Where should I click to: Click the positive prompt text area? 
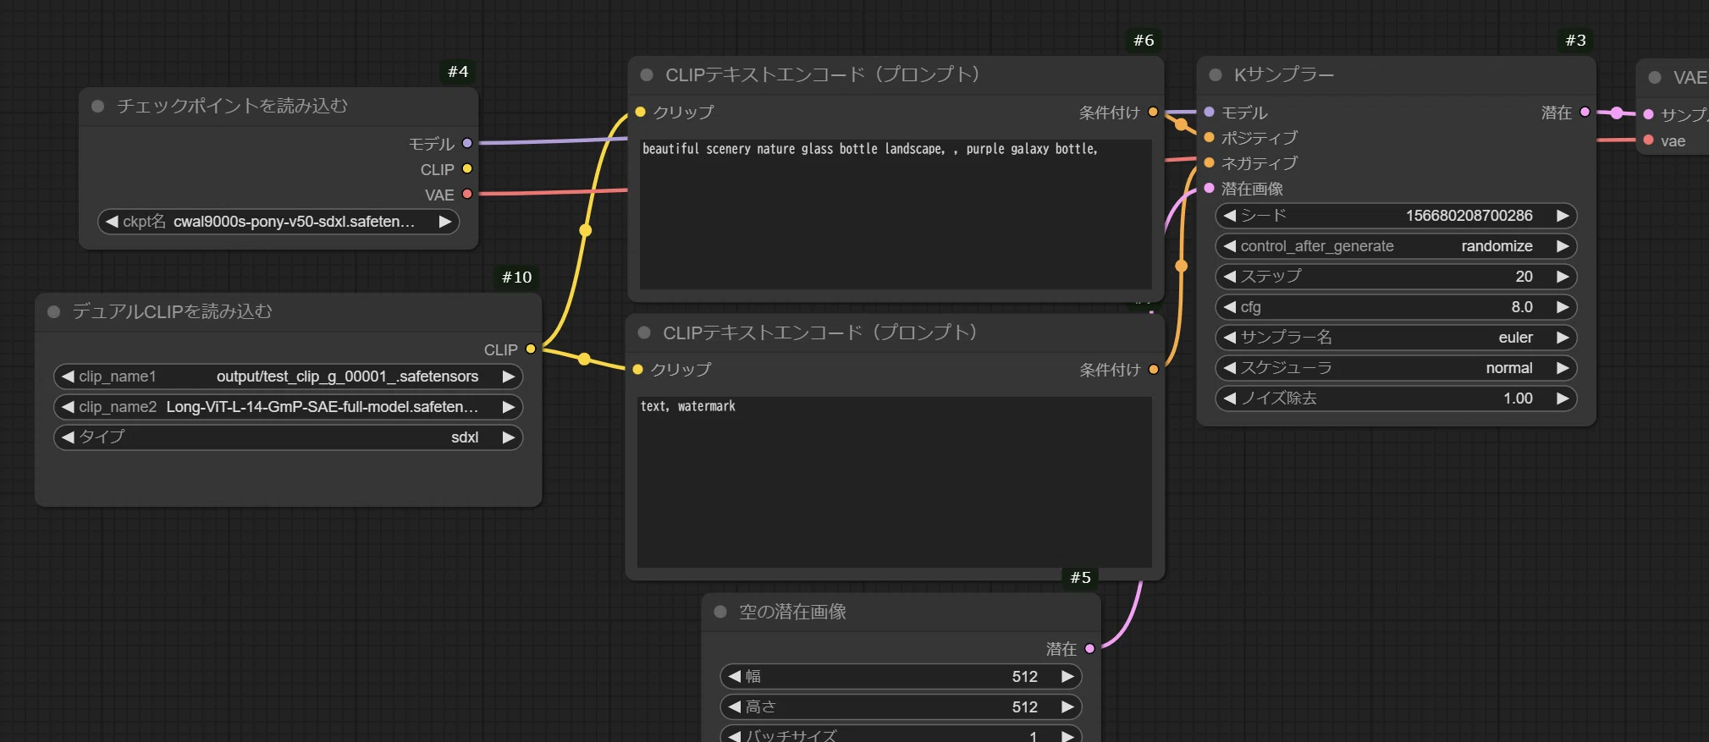pos(896,214)
